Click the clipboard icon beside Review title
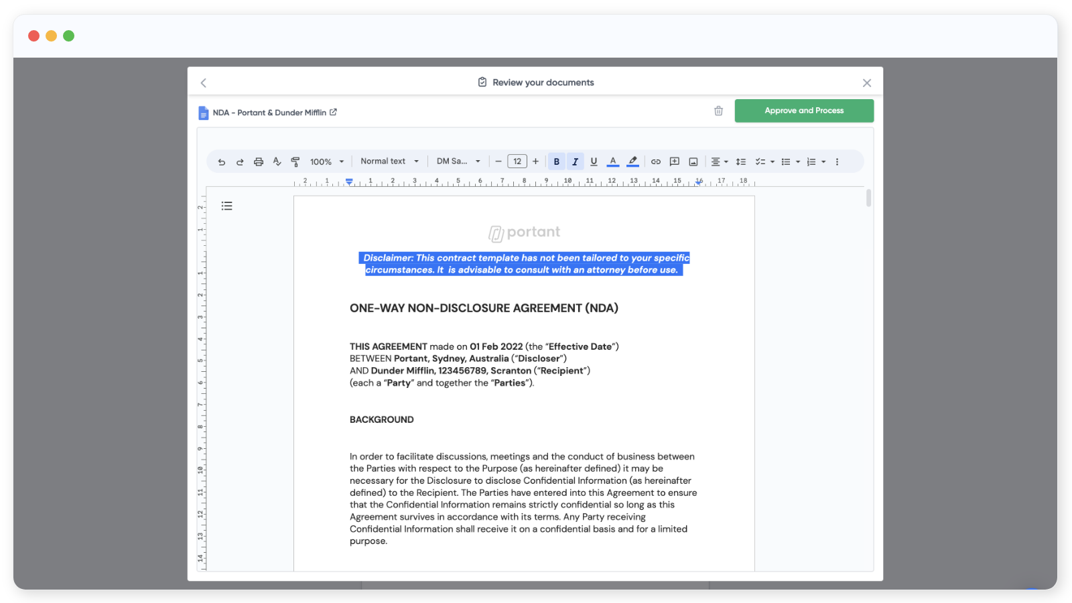Viewport: 1072px width, 603px height. click(482, 82)
